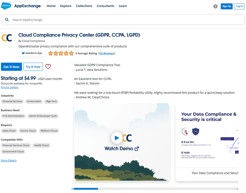Click the Lucia T, Vera Solutions quote
Screen dimensions: 246x193
(x=91, y=70)
